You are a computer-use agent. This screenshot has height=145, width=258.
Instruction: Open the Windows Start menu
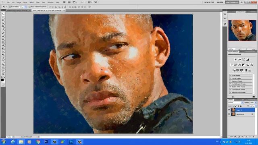click(4, 142)
